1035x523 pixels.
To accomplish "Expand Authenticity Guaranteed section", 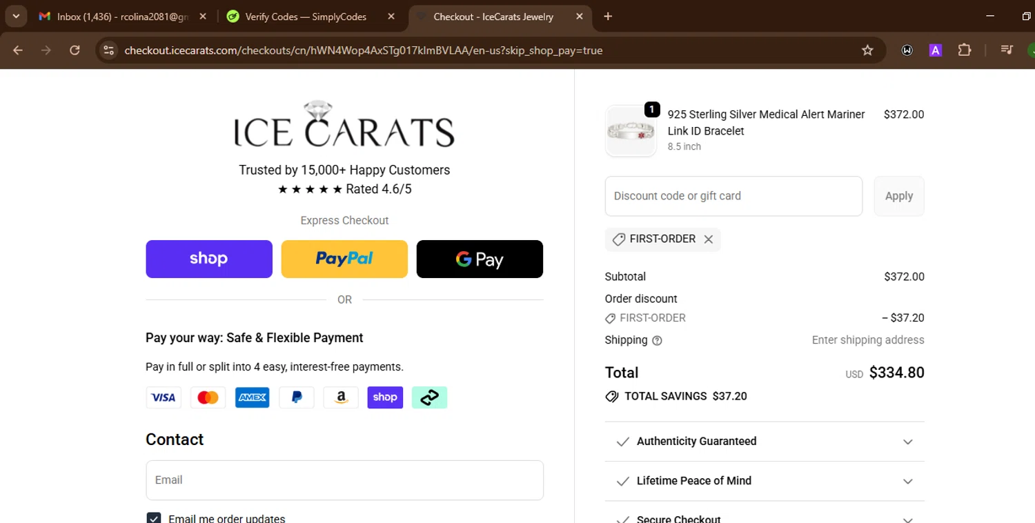I will click(765, 442).
